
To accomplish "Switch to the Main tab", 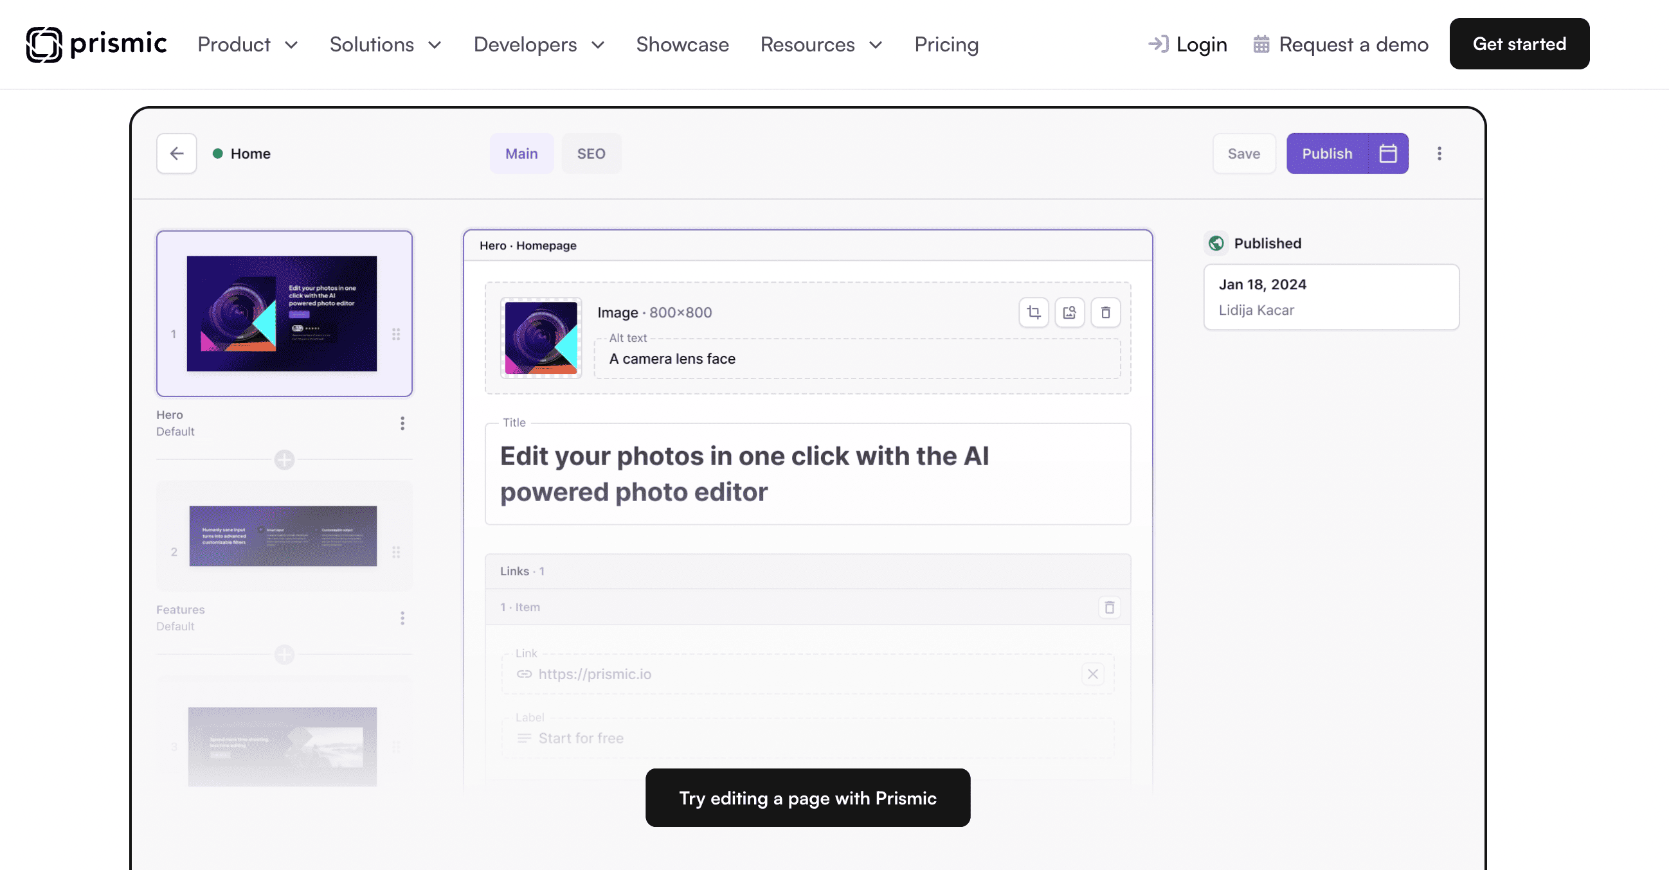I will point(521,154).
